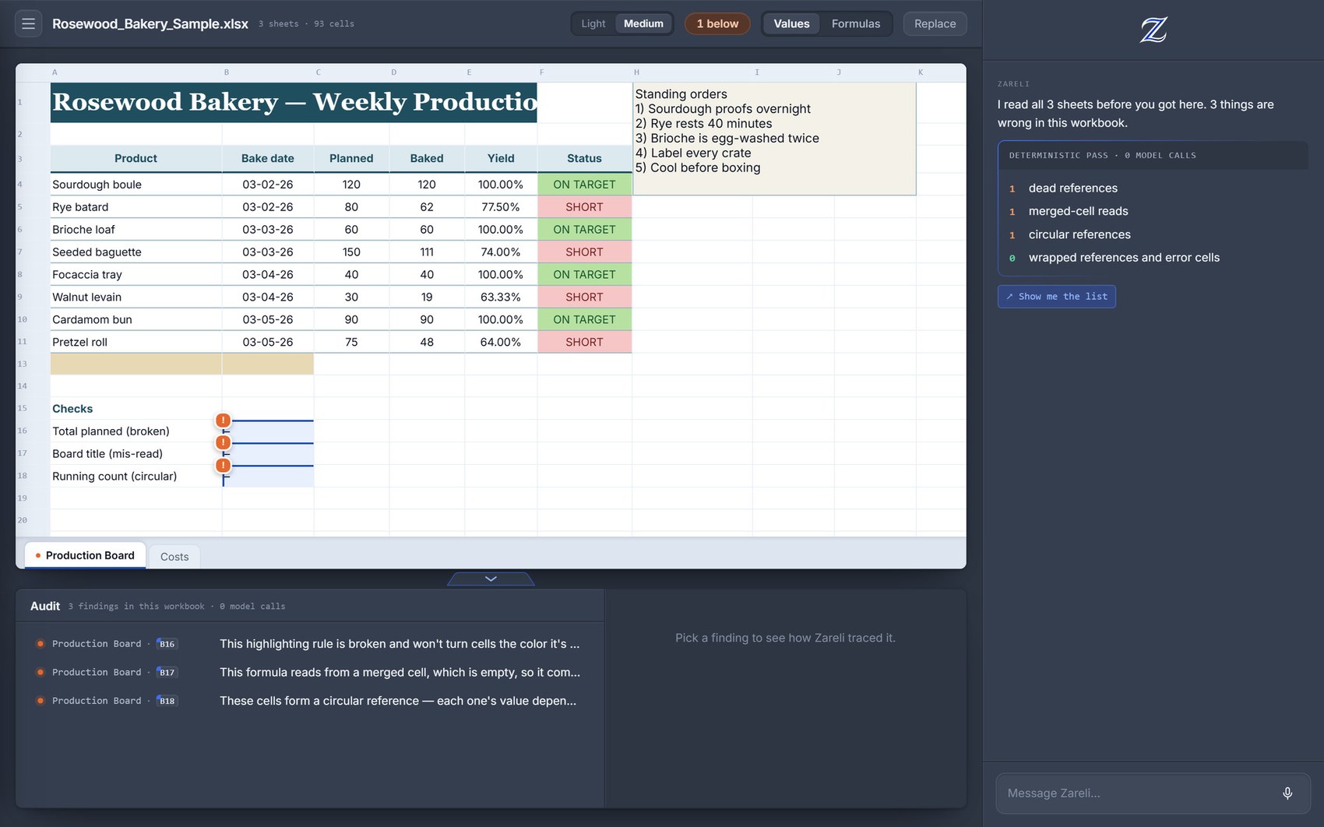This screenshot has width=1324, height=827.
Task: Select the 77.50% yield cell
Action: pyautogui.click(x=501, y=207)
